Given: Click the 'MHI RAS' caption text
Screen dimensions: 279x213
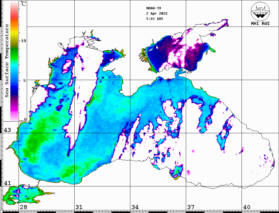Looking at the screenshot, I should click(260, 23).
